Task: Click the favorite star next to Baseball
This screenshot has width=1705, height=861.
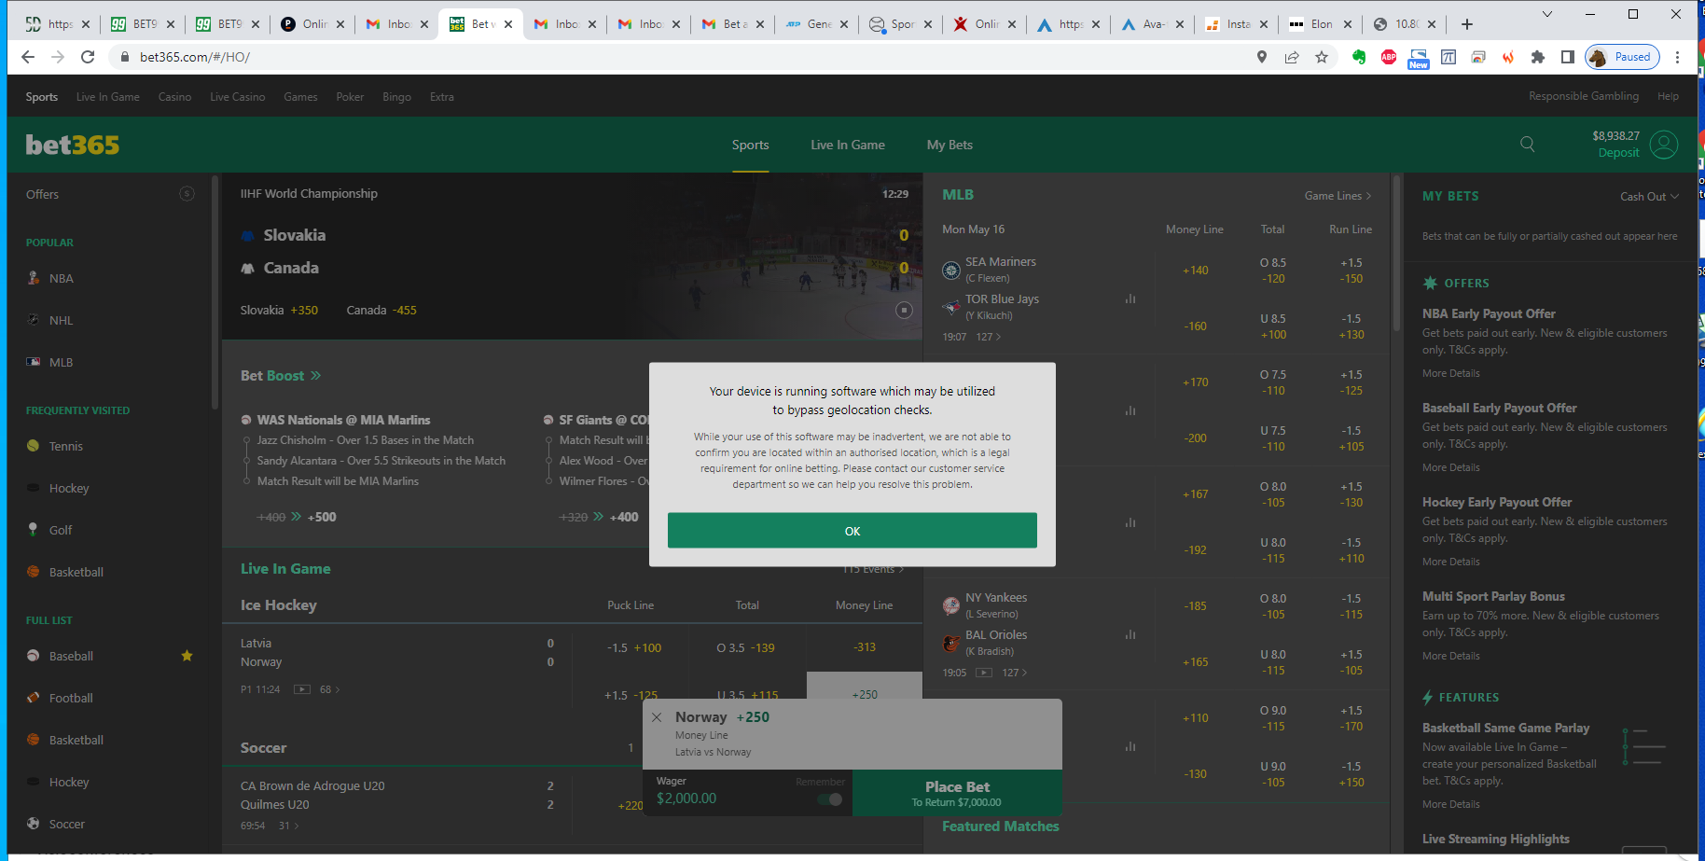Action: [187, 656]
